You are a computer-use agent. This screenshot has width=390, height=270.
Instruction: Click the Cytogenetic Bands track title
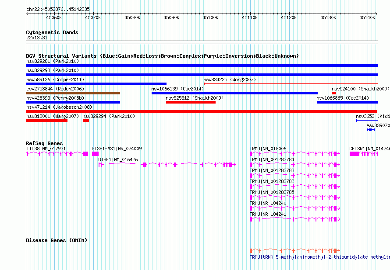[52, 32]
